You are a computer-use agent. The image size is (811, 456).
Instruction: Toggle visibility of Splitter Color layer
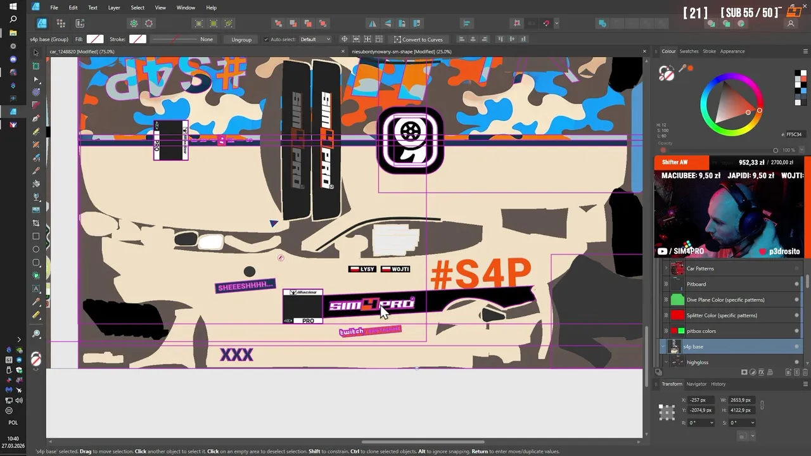click(796, 315)
